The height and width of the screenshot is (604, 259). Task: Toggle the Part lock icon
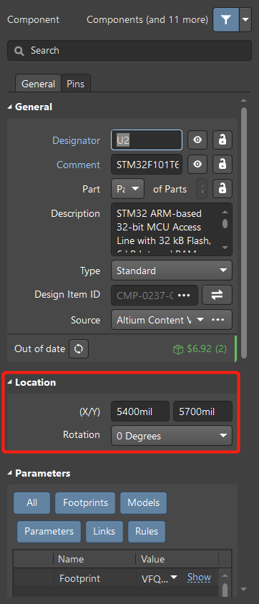pos(223,189)
